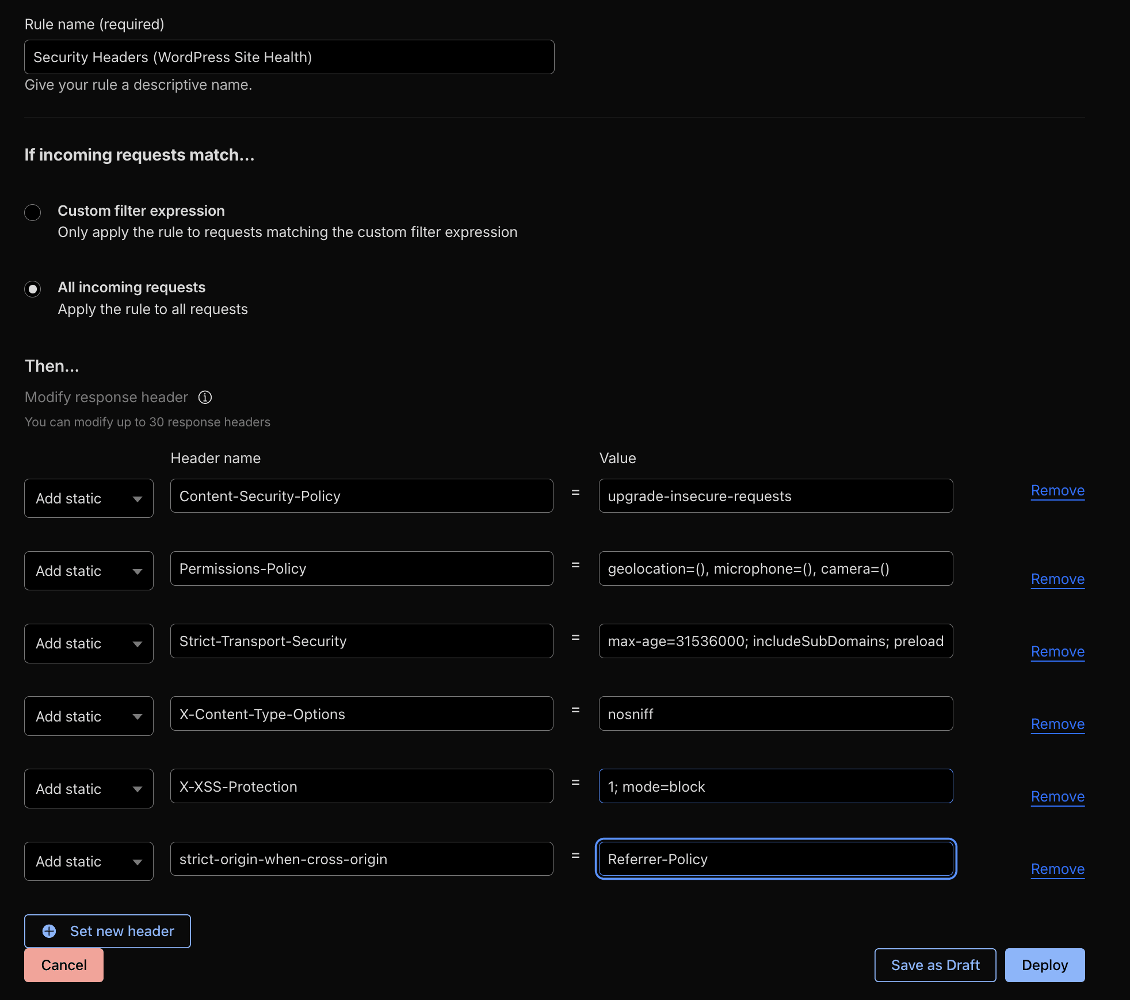Viewport: 1130px width, 1000px height.
Task: Click the nosniff value field
Action: click(x=775, y=713)
